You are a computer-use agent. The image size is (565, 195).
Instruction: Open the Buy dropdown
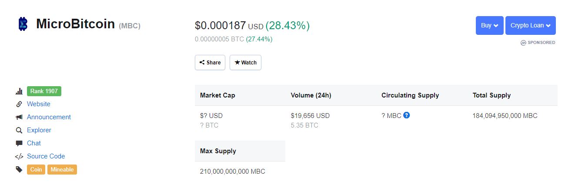(x=489, y=25)
